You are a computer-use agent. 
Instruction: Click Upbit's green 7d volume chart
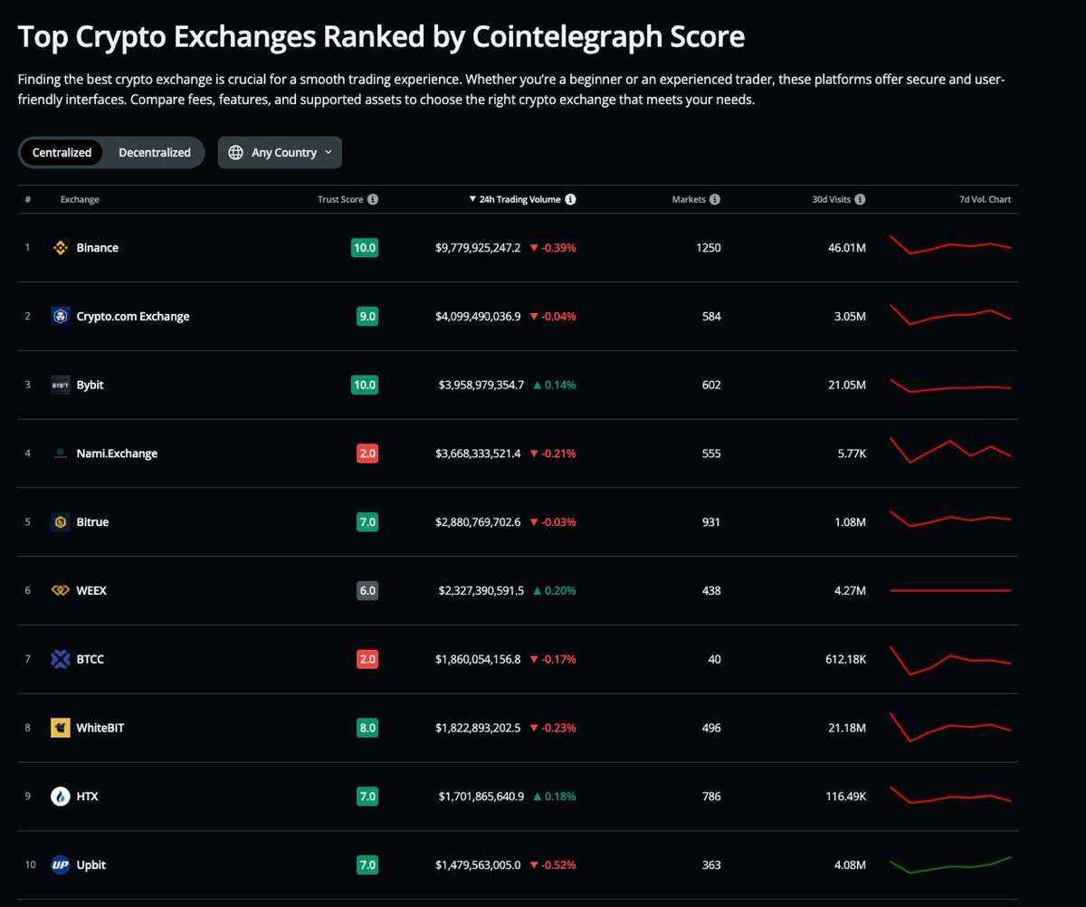point(950,865)
